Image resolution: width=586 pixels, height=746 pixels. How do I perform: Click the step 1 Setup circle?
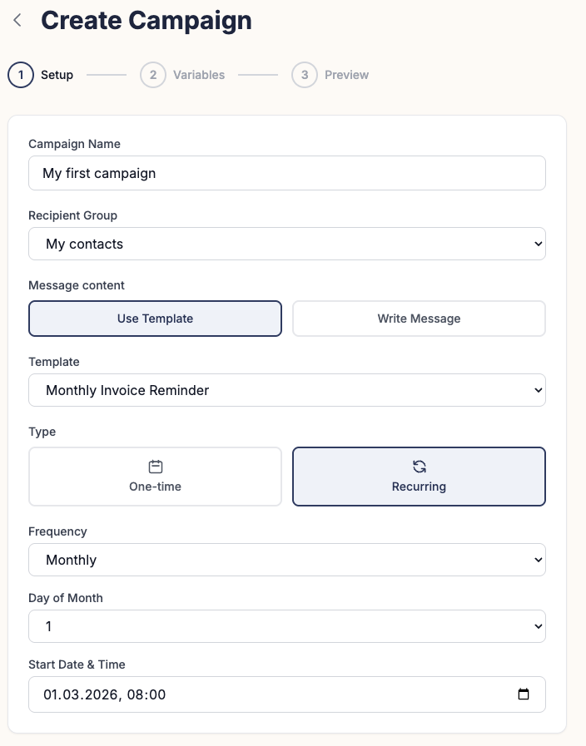[20, 75]
